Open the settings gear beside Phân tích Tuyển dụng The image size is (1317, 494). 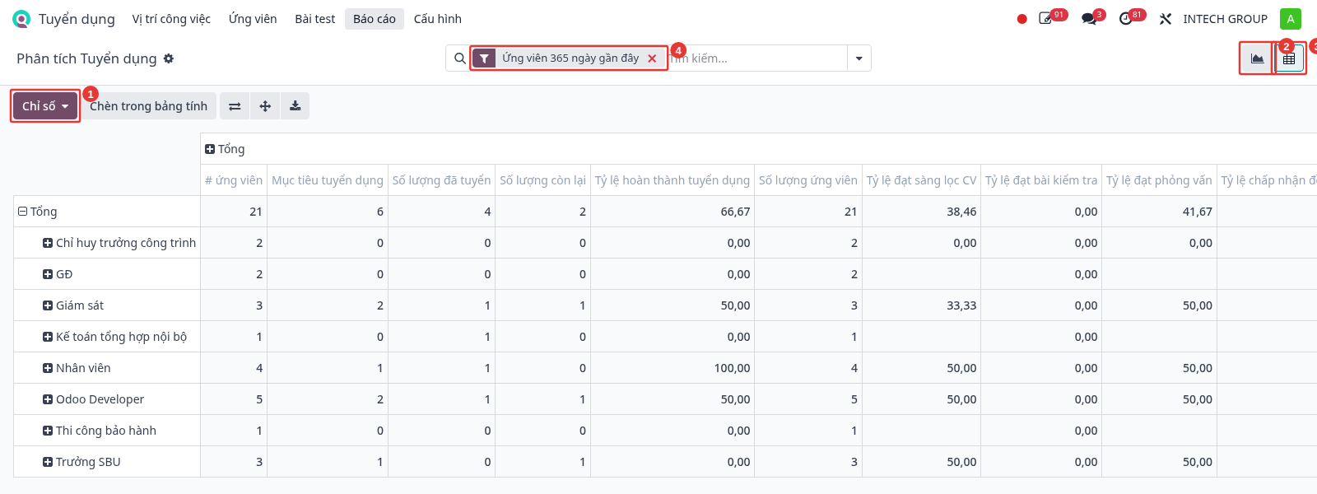click(x=169, y=58)
